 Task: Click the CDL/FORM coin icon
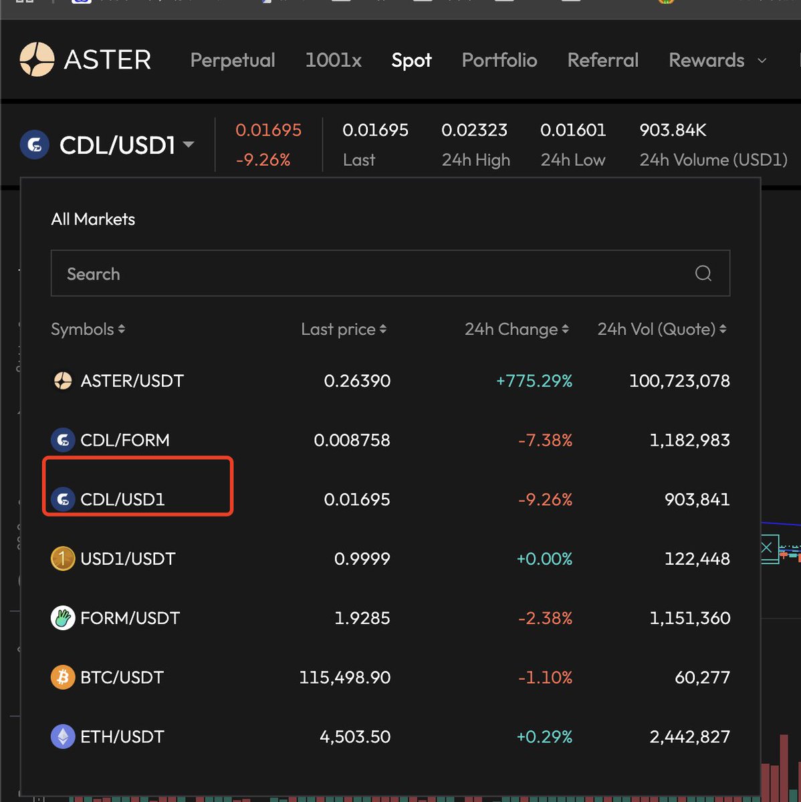(63, 440)
